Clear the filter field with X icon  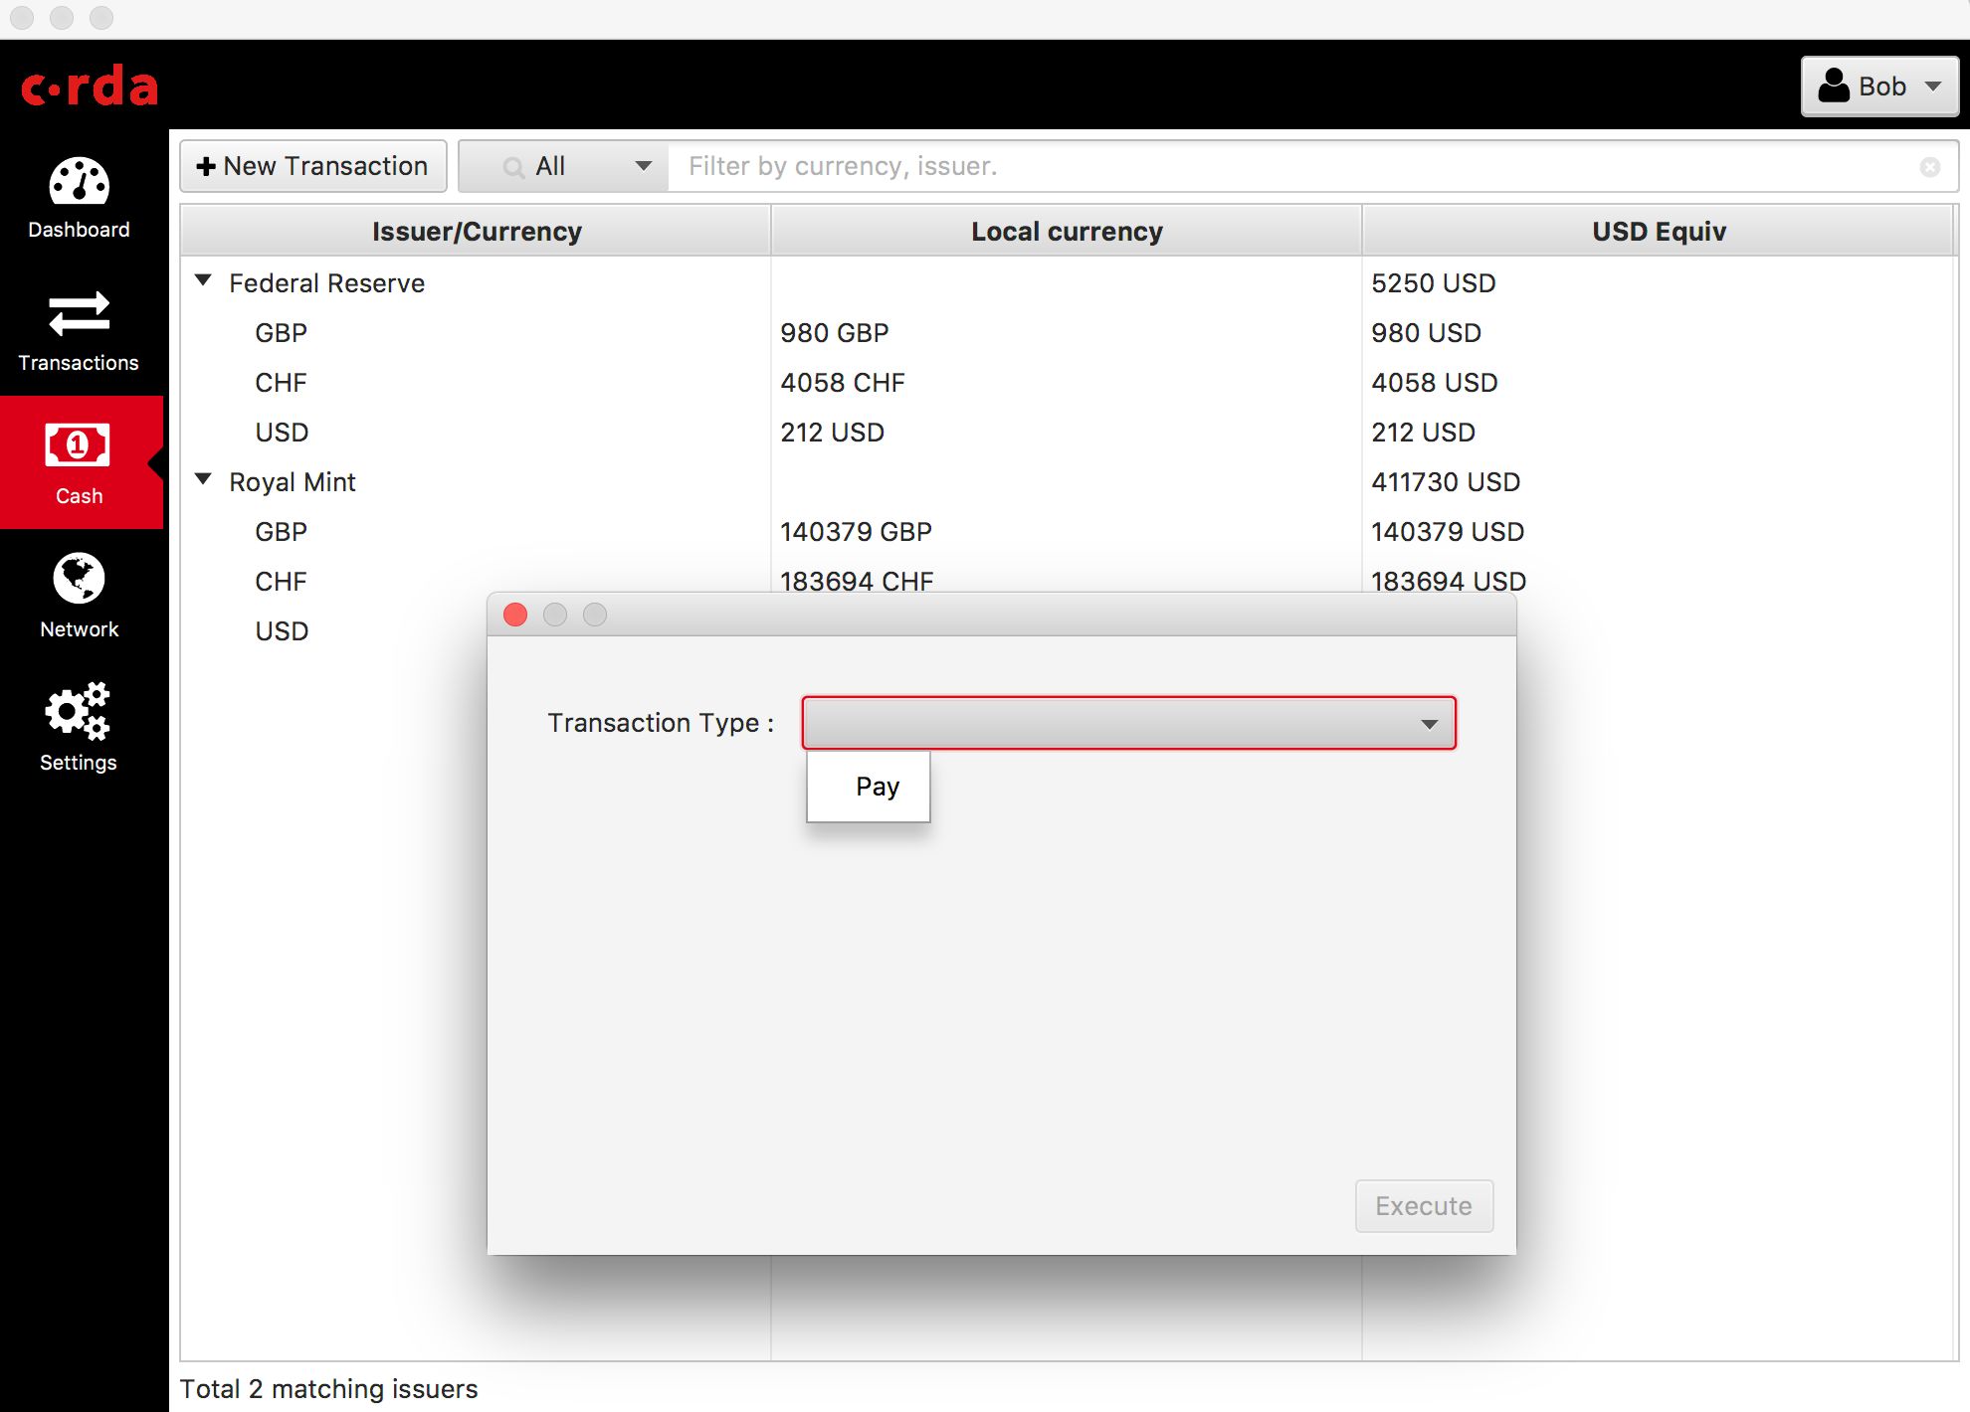[1929, 167]
